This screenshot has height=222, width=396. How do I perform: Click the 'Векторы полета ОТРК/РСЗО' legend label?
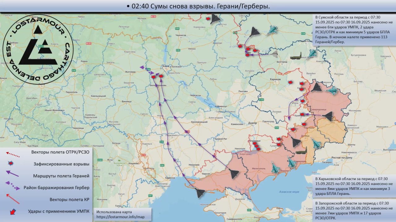click(60, 152)
